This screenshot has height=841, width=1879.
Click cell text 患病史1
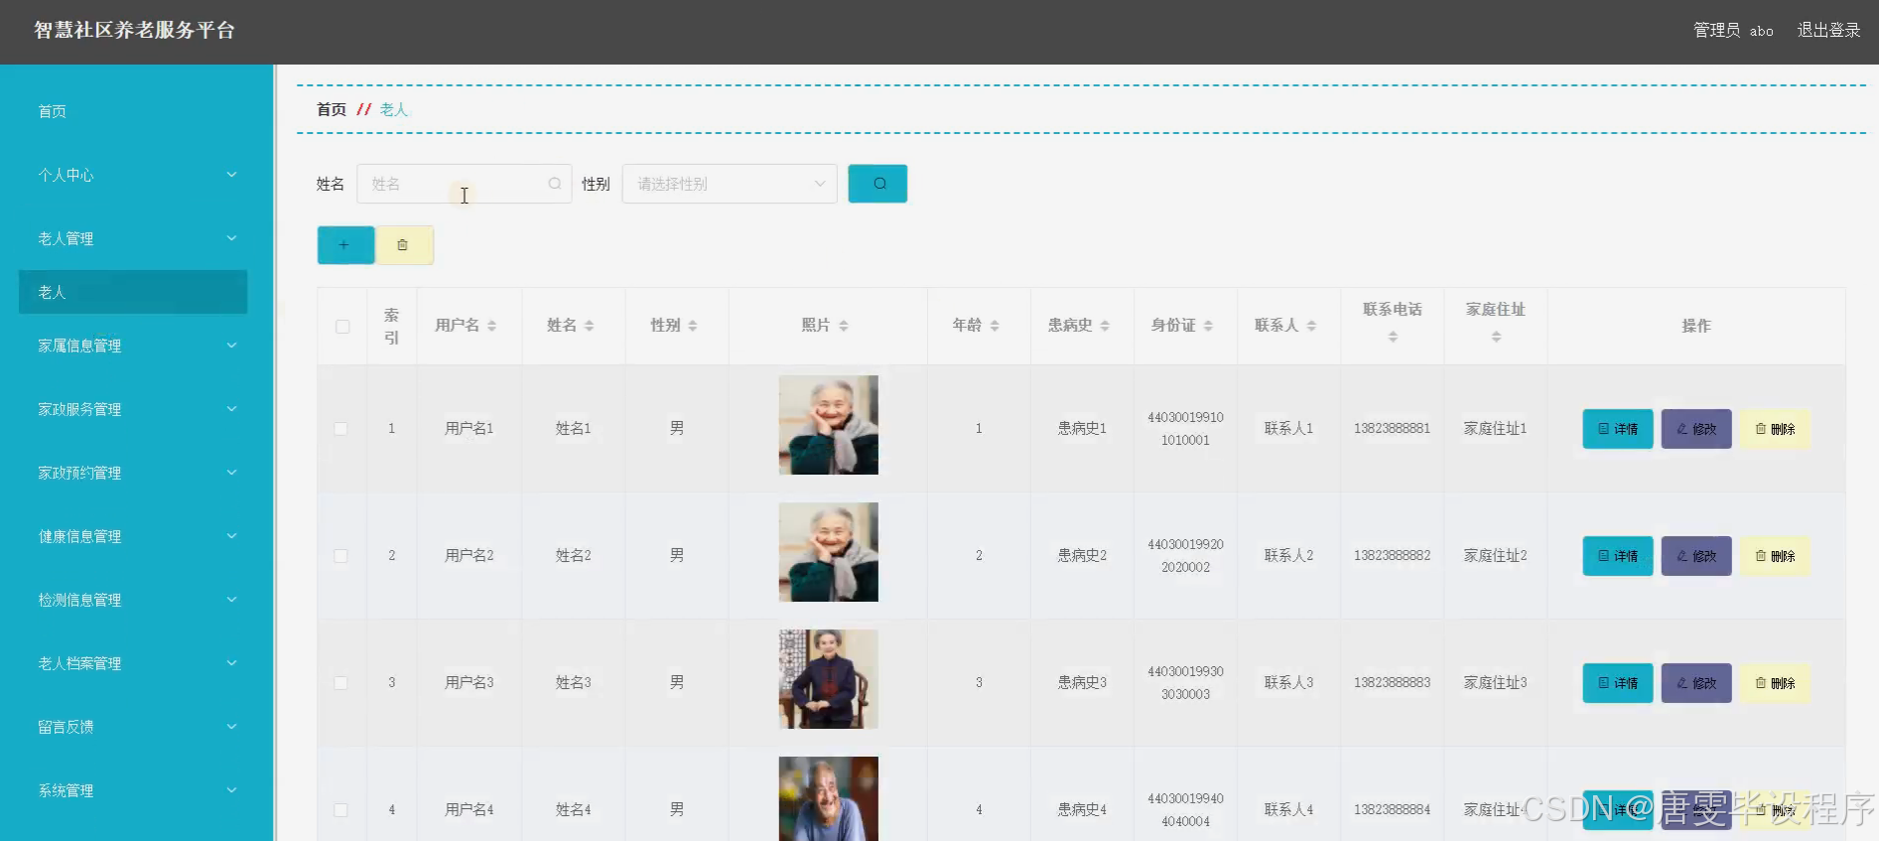pyautogui.click(x=1082, y=429)
